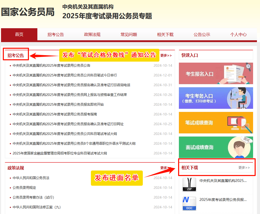Click date 2024-10-25 in announcement list

point(163,124)
